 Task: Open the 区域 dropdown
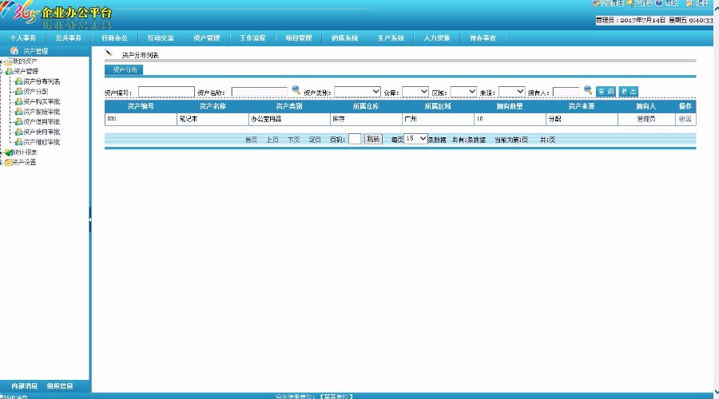[463, 92]
